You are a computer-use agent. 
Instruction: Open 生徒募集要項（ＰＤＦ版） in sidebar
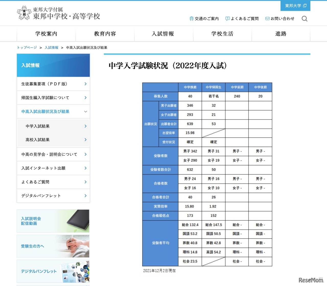tap(53, 84)
